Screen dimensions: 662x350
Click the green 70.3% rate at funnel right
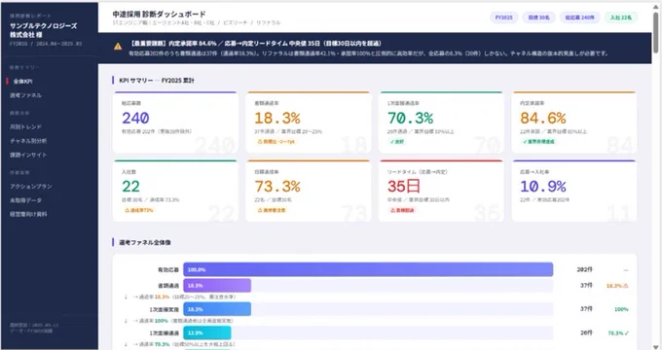coord(618,333)
